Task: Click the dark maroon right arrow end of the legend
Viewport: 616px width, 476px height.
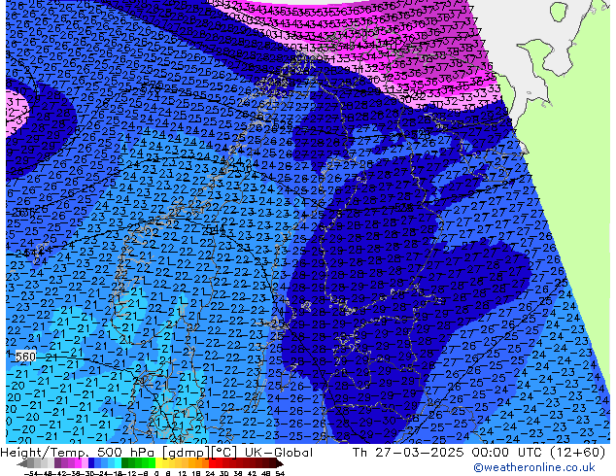Action: [280, 464]
